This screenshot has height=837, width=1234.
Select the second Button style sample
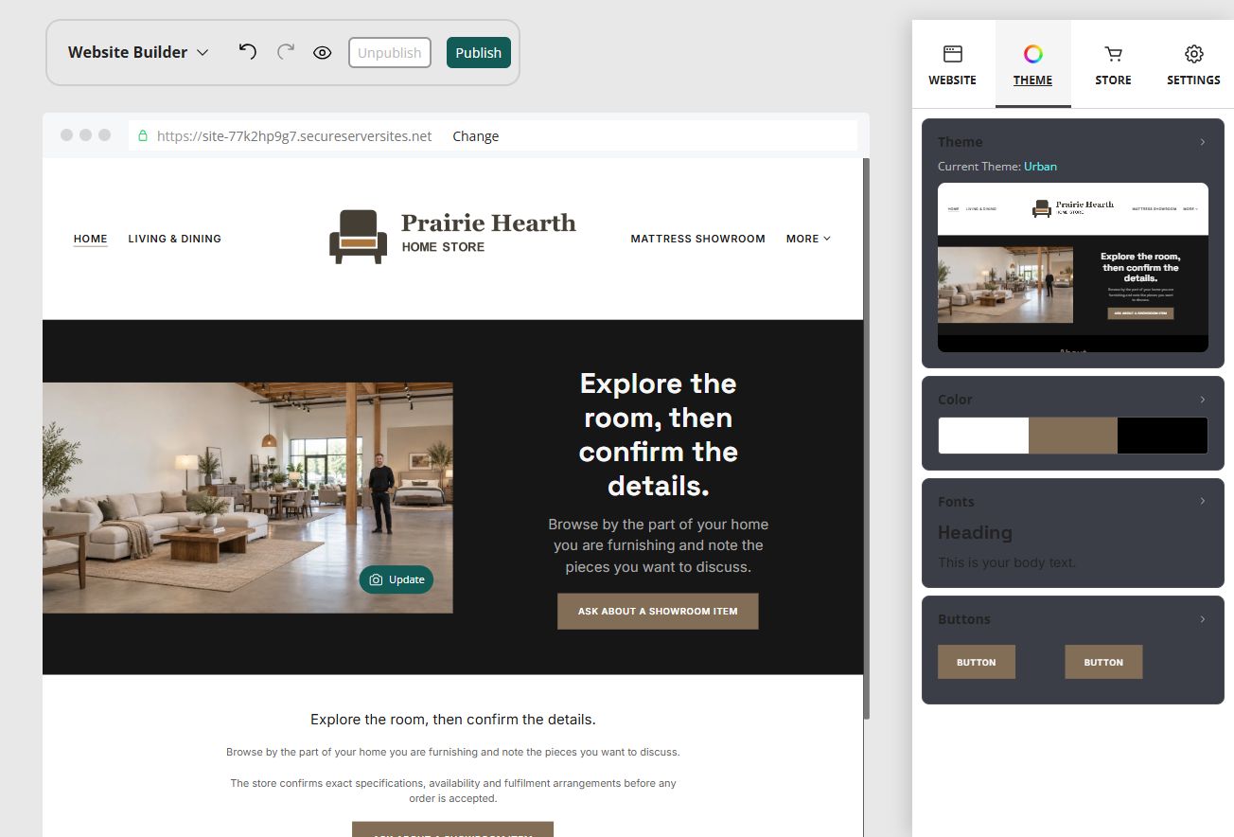pos(1103,662)
